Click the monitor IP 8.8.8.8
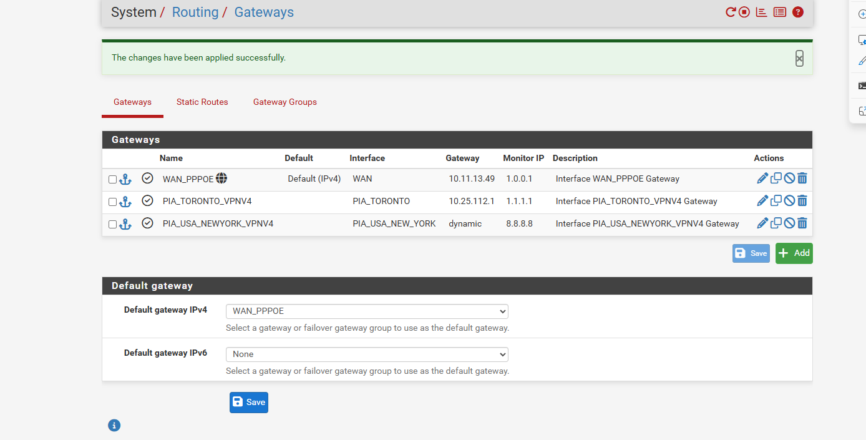The image size is (866, 440). pyautogui.click(x=519, y=224)
